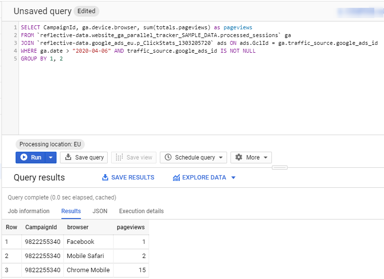384x279 pixels.
Task: Click the EXPLORE DATA chart icon
Action: (x=176, y=178)
